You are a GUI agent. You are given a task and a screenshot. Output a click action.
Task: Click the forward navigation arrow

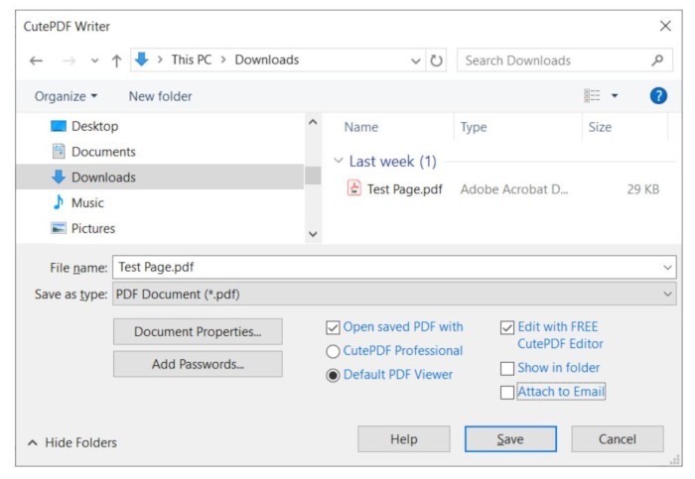69,60
